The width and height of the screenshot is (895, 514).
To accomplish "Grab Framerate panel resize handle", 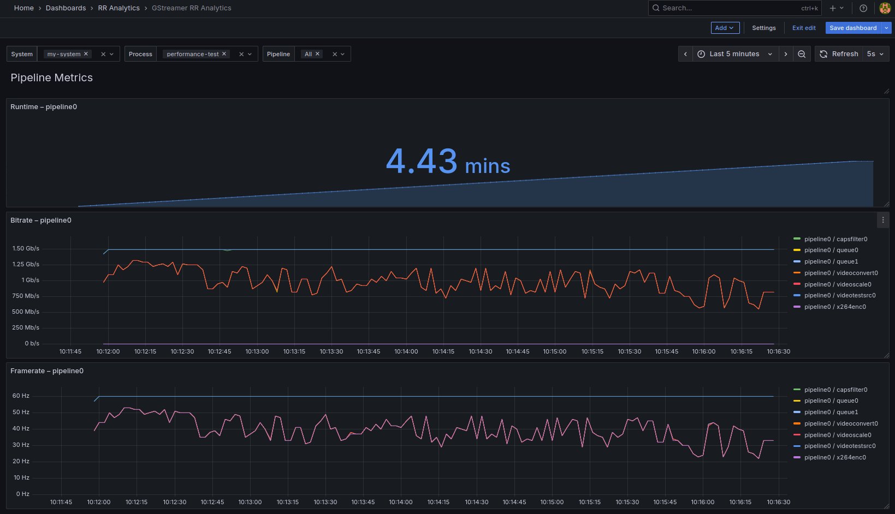I will coord(886,506).
